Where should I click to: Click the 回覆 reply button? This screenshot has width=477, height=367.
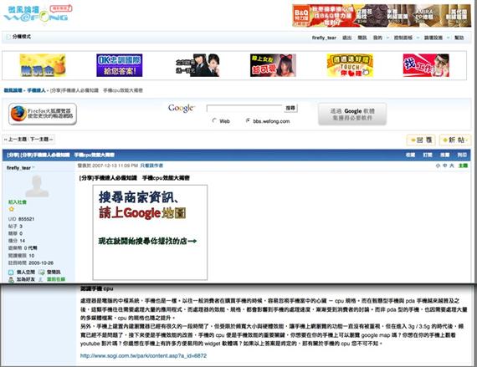click(x=421, y=140)
